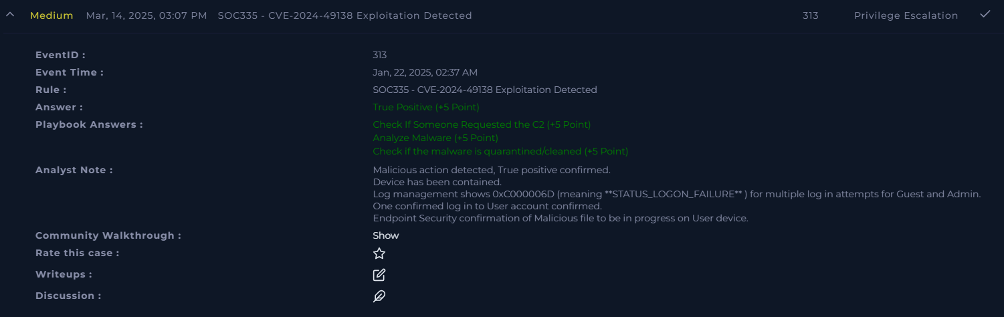Show the Community Walkthrough

[x=386, y=235]
